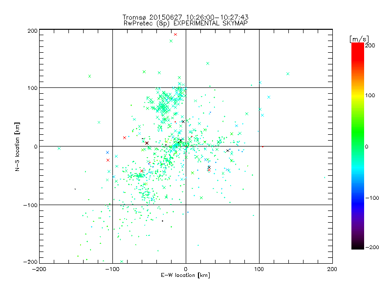This screenshot has width=391, height=293.
Task: Click the 'N-S location [km]' axis label
Action: [17, 146]
